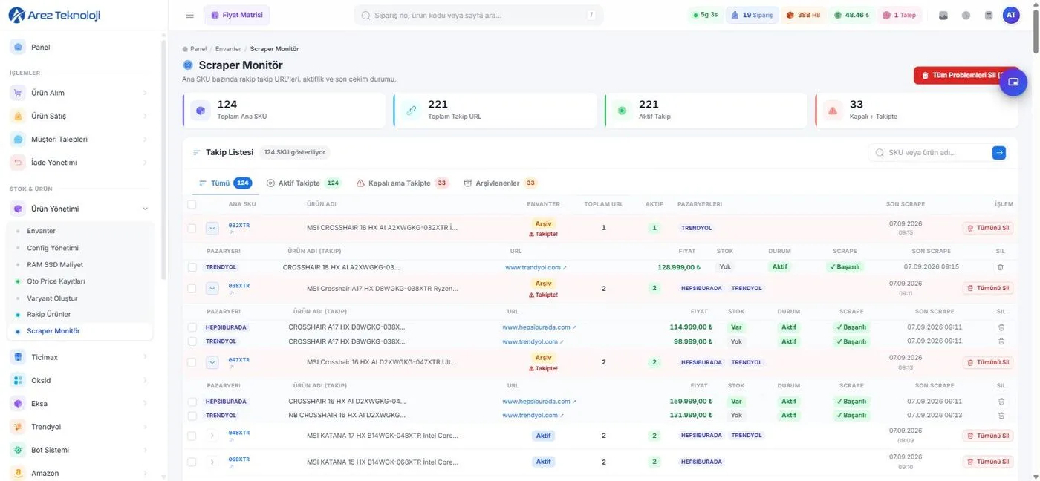The height and width of the screenshot is (481, 1040).
Task: Collapse the 038XTR row
Action: click(212, 288)
